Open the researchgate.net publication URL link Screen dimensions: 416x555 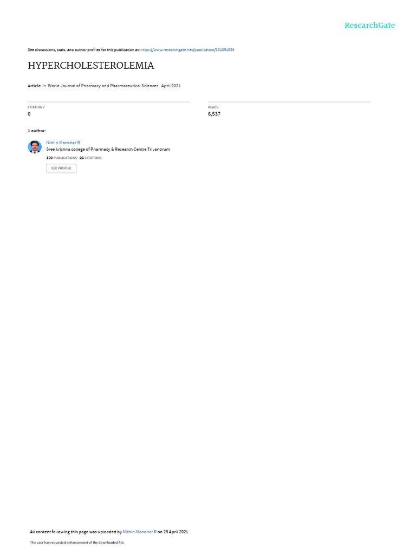[x=187, y=50]
